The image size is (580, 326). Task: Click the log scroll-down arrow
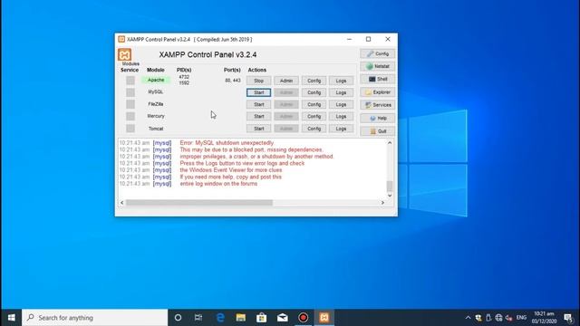[x=390, y=196]
